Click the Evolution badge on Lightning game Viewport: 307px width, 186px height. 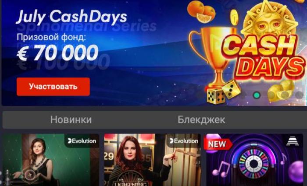(x=184, y=141)
